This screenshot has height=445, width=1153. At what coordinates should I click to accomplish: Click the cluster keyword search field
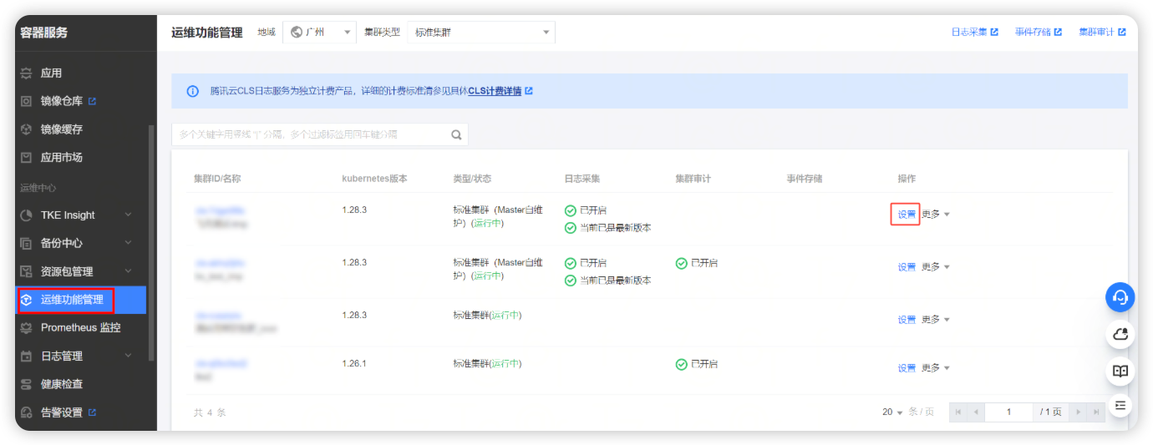coord(309,134)
